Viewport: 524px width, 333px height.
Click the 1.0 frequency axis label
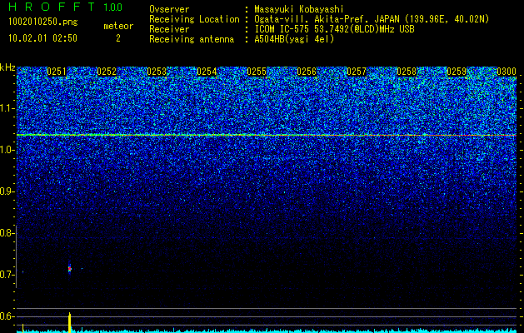(6, 151)
